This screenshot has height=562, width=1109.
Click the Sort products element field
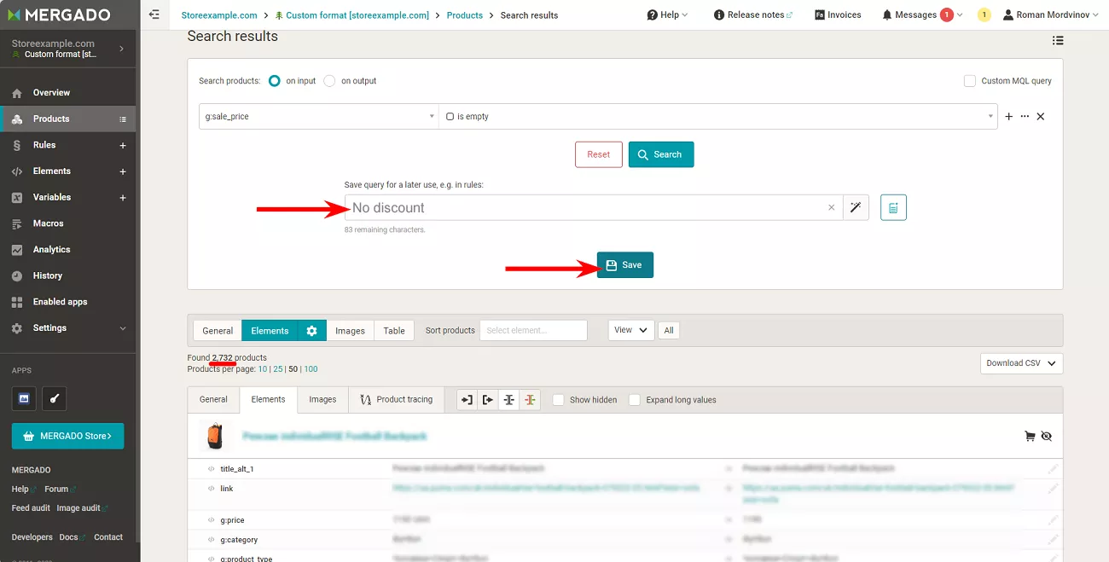(x=533, y=330)
